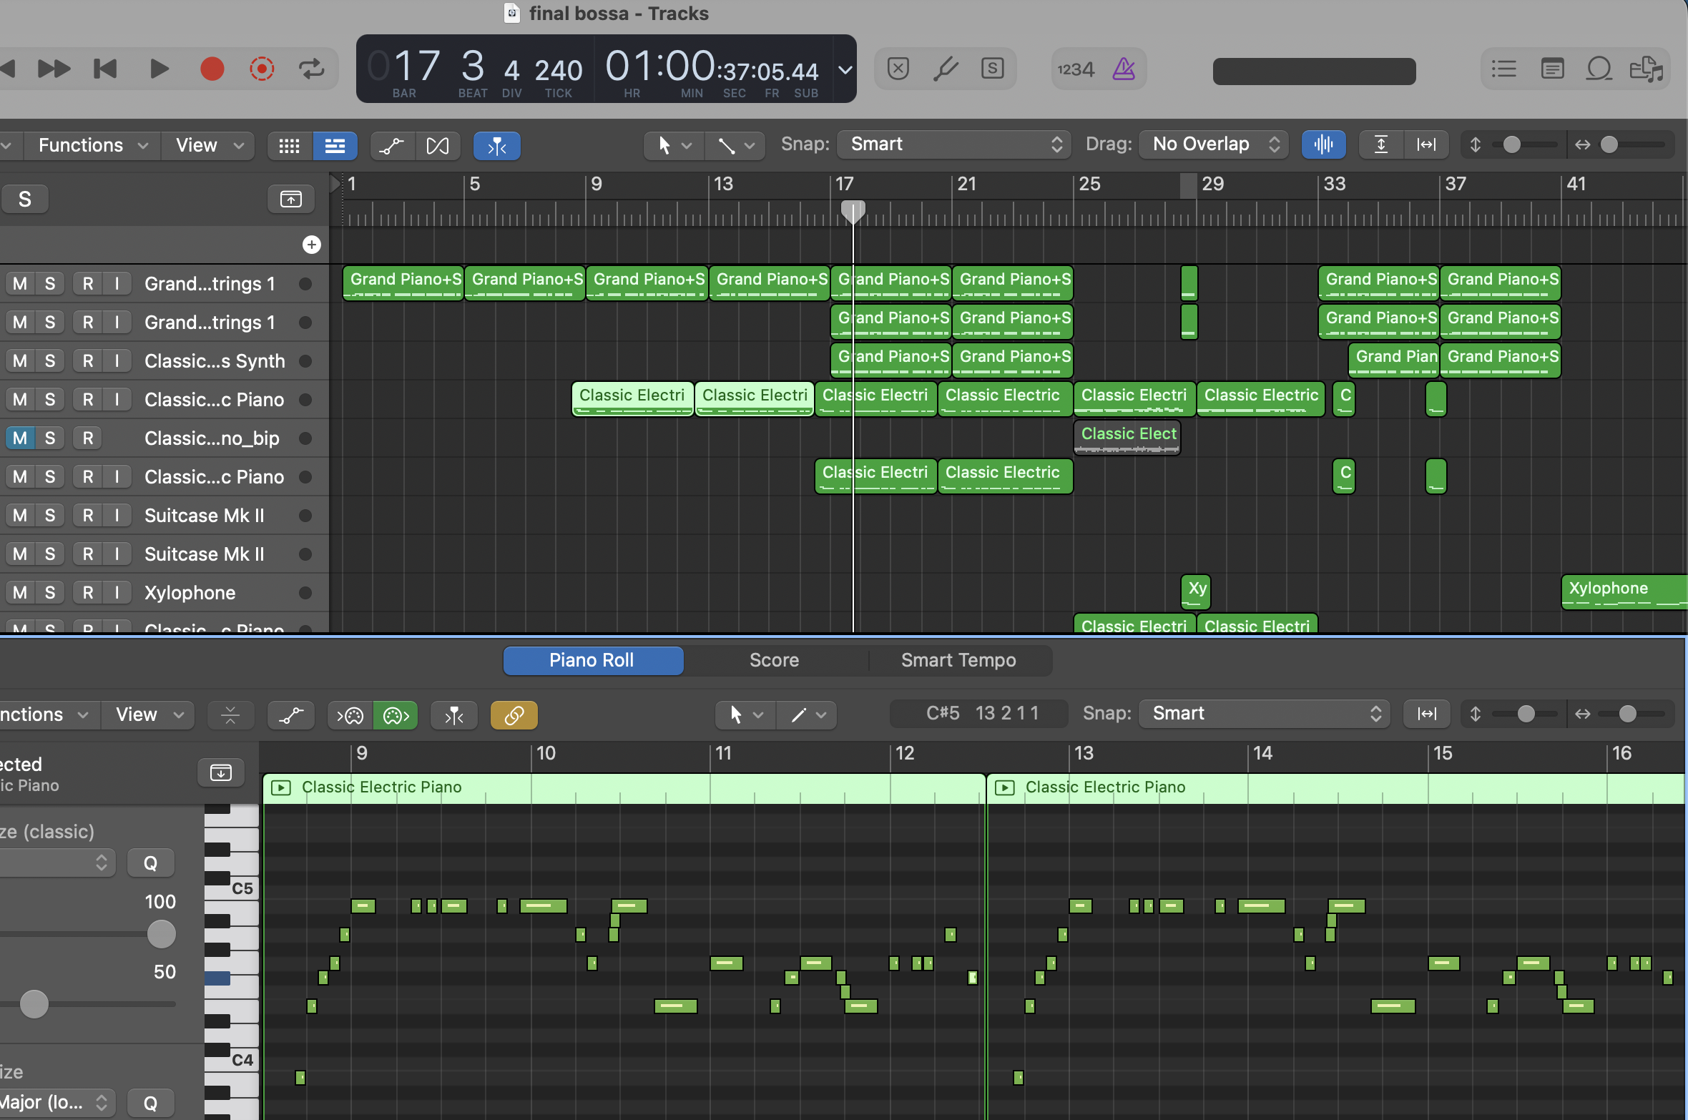This screenshot has width=1688, height=1120.
Task: Toggle waveform zoom button in Tracks toolbar
Action: coord(1323,144)
